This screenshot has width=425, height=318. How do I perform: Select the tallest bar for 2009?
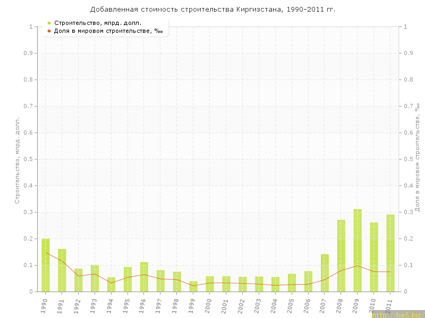point(358,250)
